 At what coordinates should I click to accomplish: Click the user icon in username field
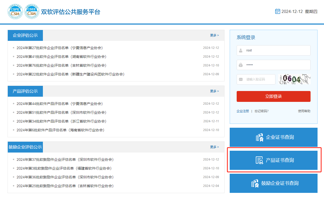click(x=241, y=50)
